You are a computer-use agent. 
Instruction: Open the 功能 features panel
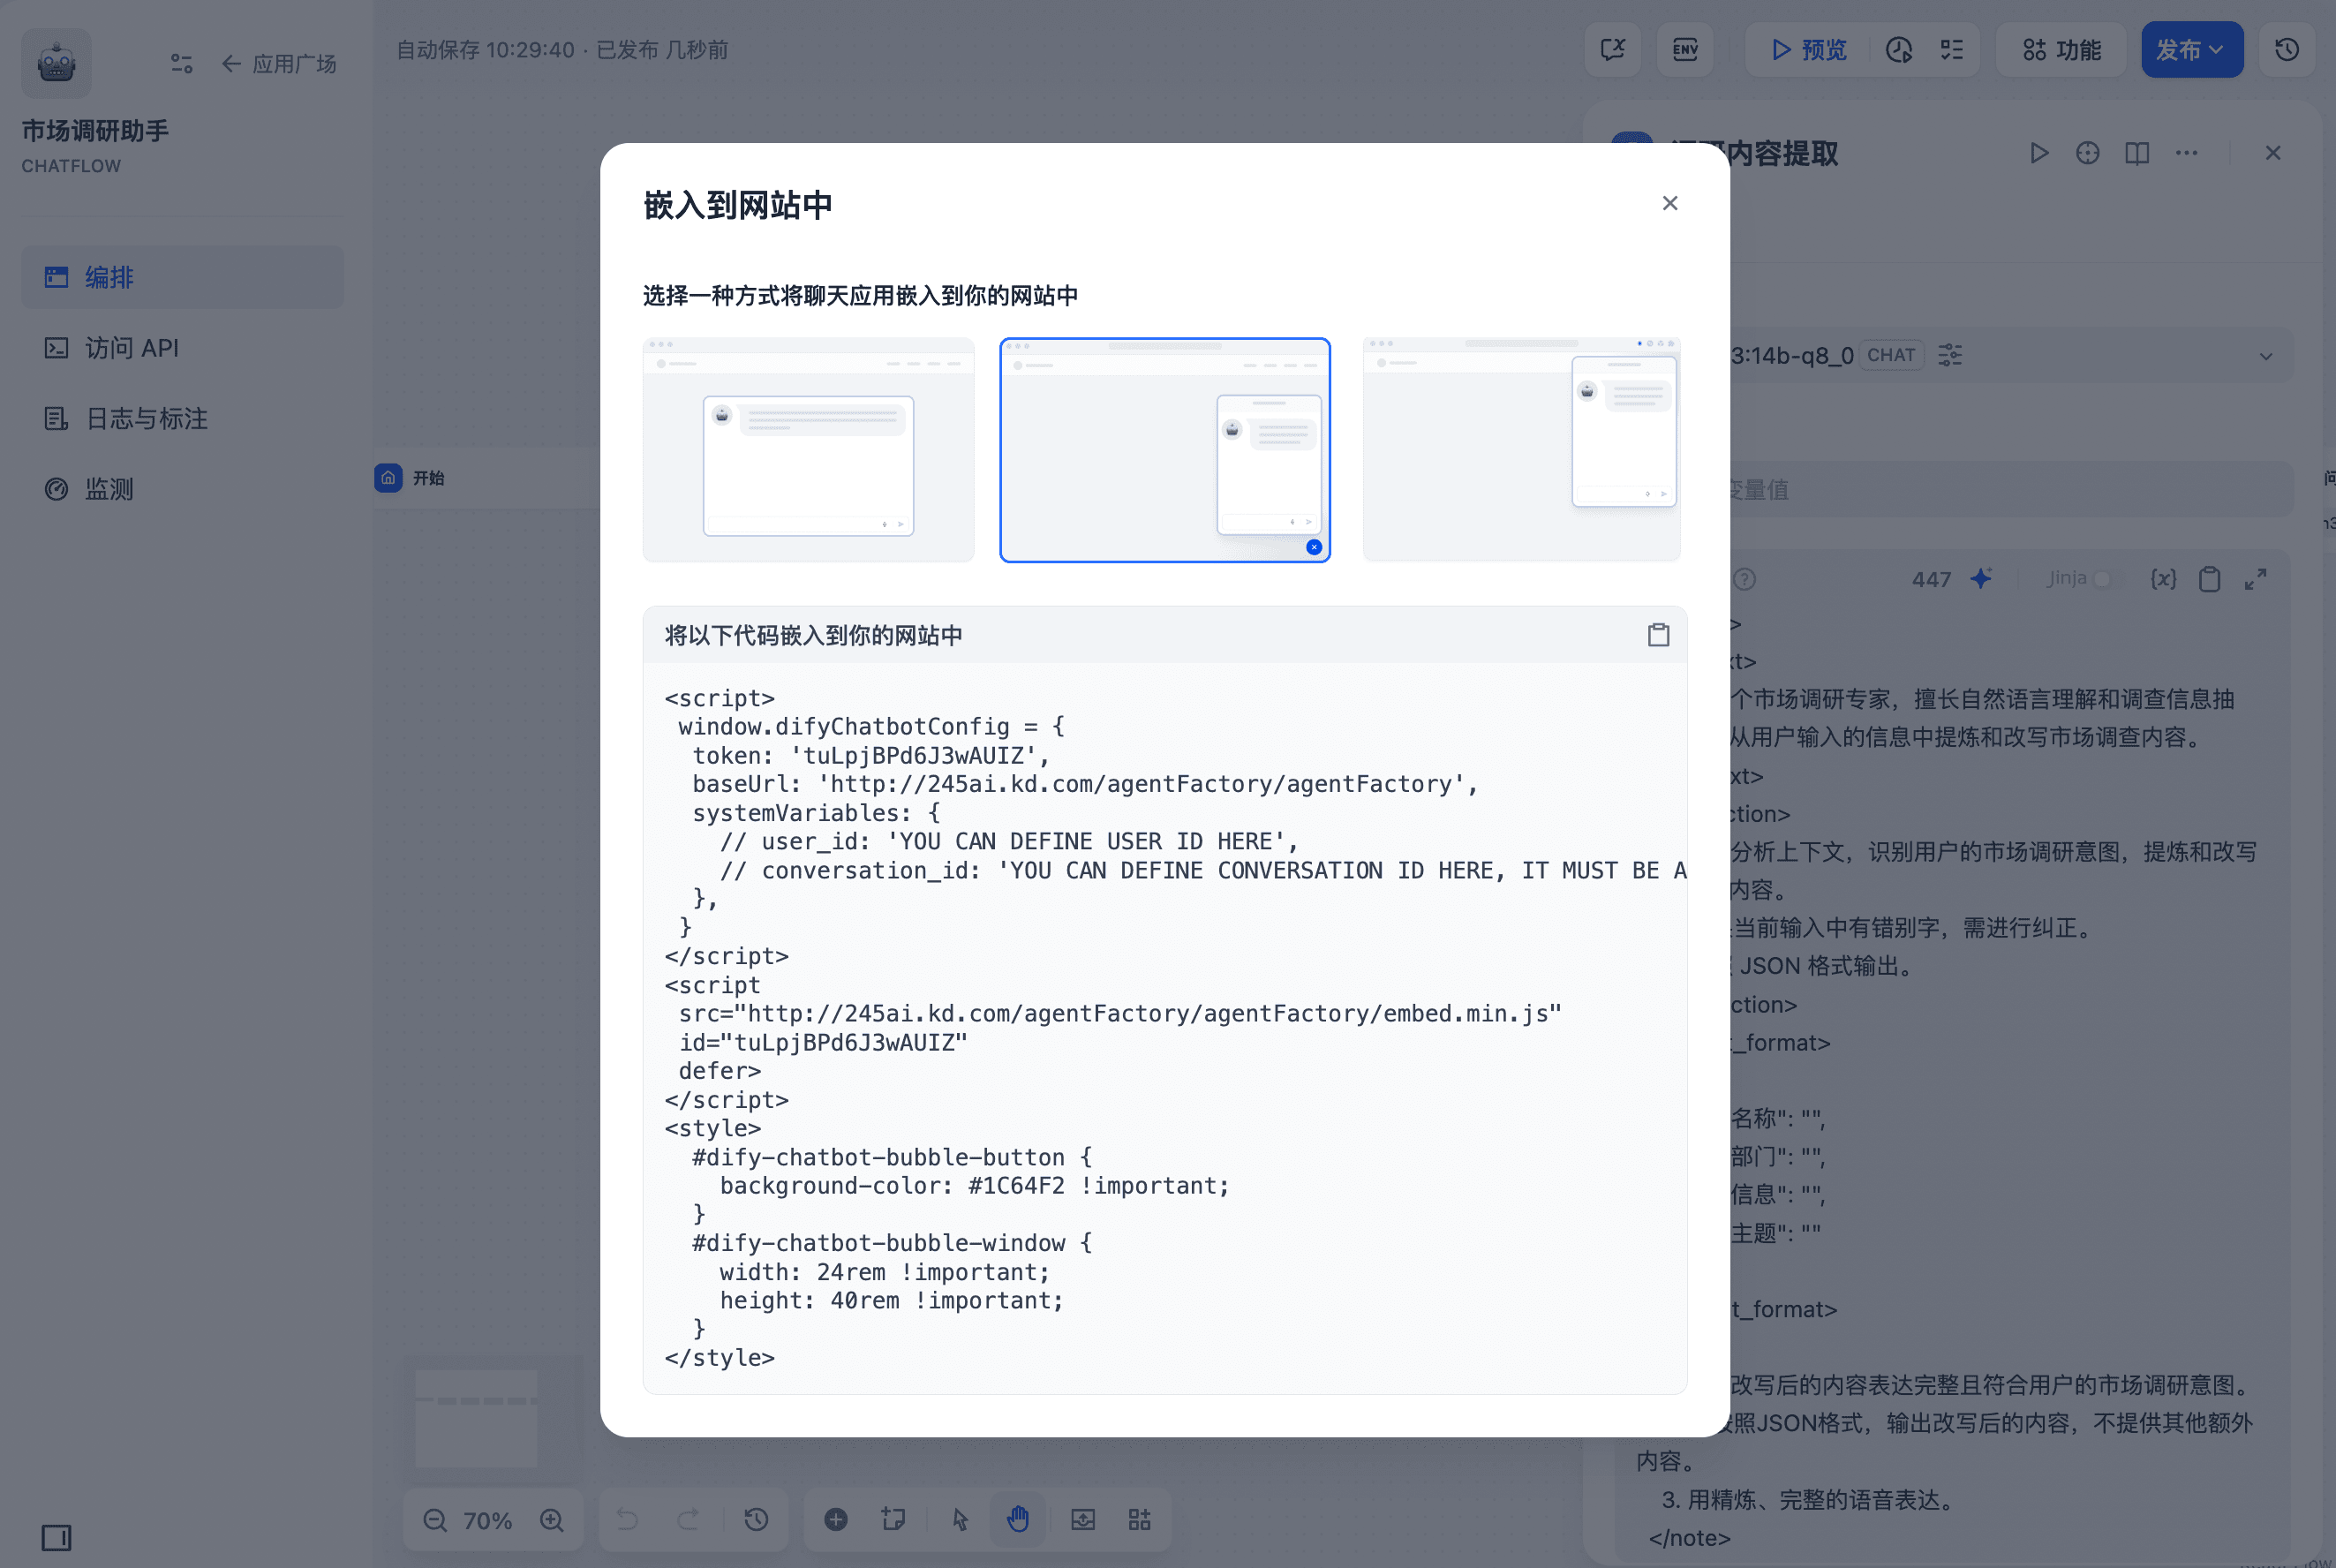(2061, 50)
